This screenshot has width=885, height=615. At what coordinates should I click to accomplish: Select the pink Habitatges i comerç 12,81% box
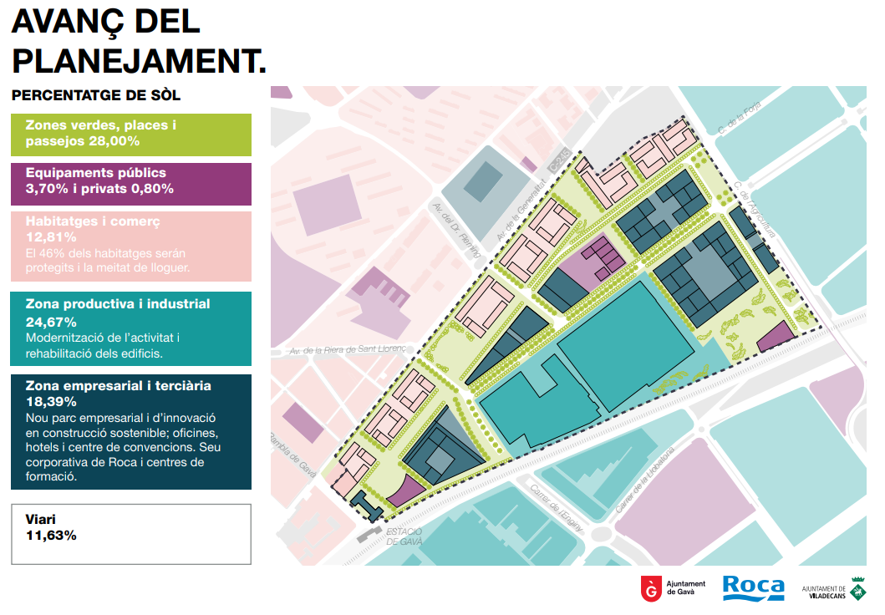[131, 246]
